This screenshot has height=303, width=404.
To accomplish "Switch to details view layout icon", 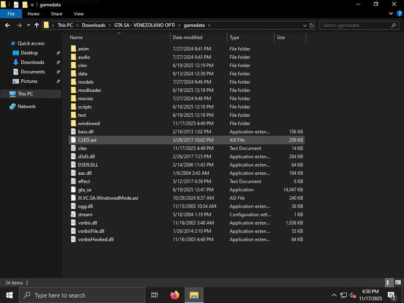I will coord(389,282).
